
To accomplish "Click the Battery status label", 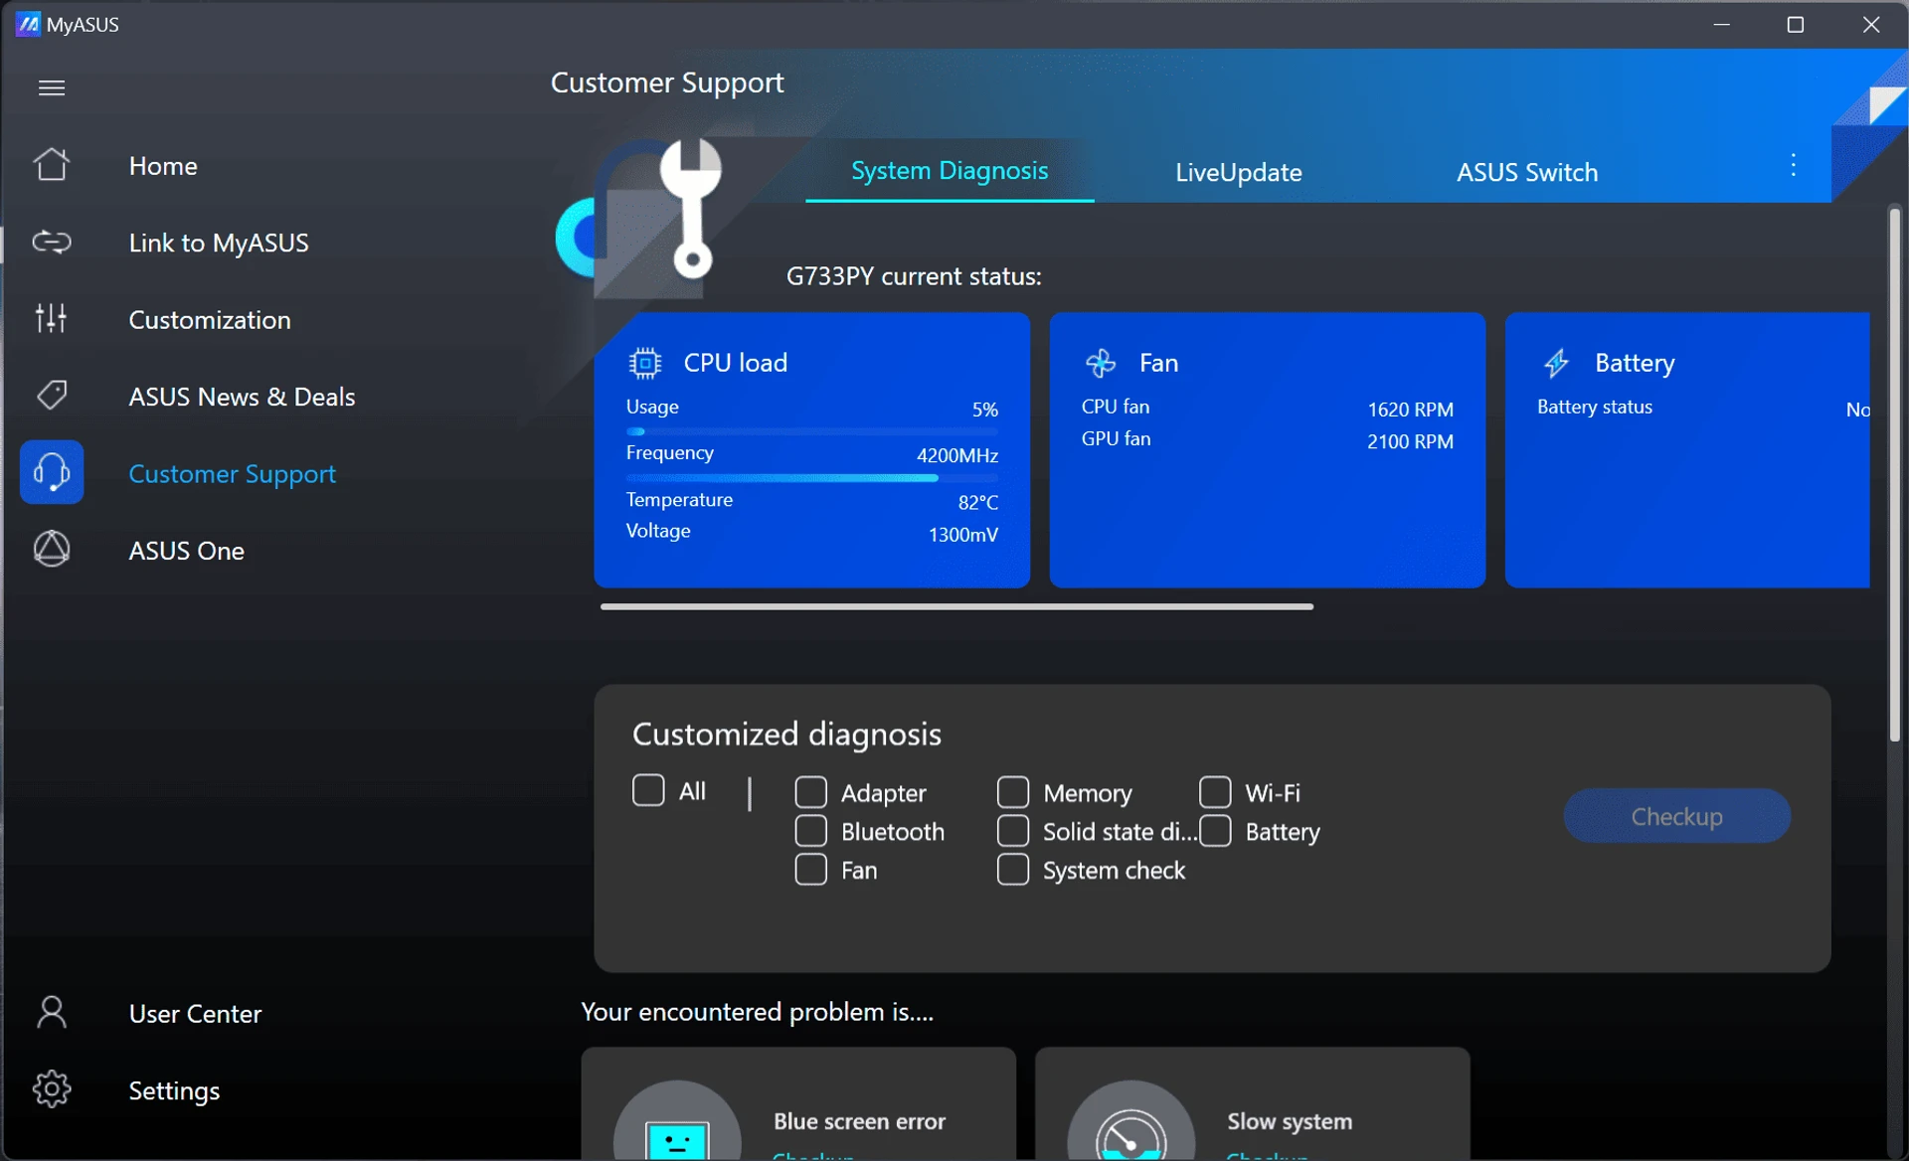I will (x=1594, y=407).
